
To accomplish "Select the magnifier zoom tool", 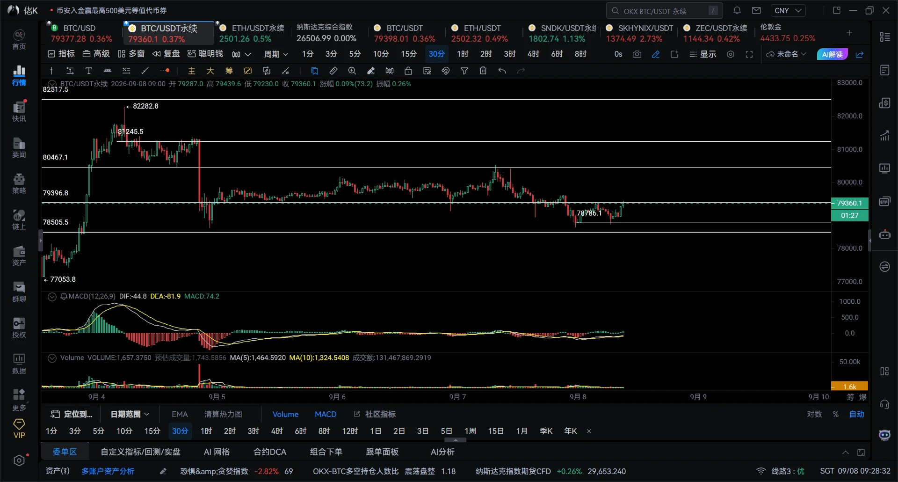I will click(x=352, y=71).
